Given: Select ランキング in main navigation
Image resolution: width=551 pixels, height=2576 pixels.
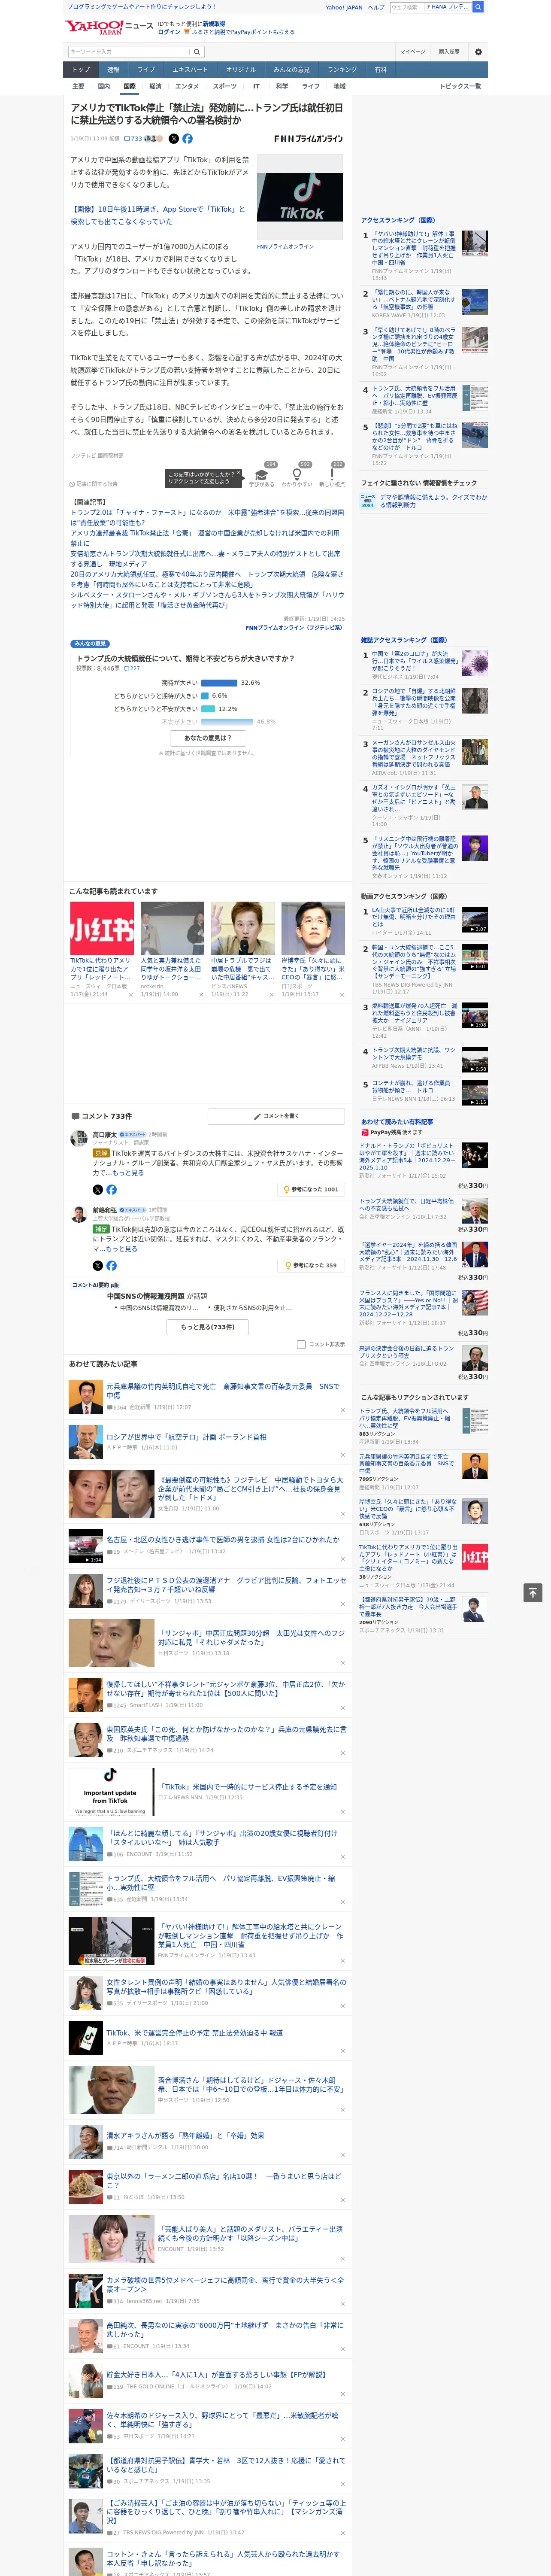Looking at the screenshot, I should [x=342, y=70].
